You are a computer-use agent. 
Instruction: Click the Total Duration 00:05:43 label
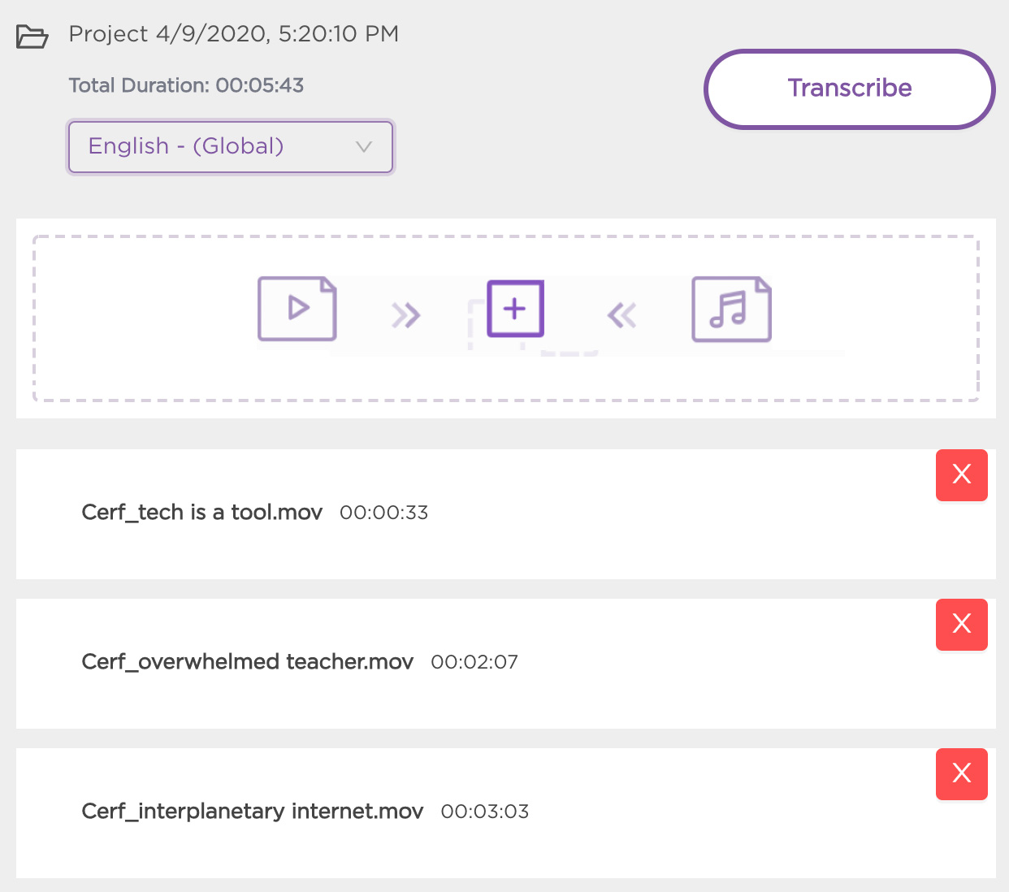click(186, 85)
